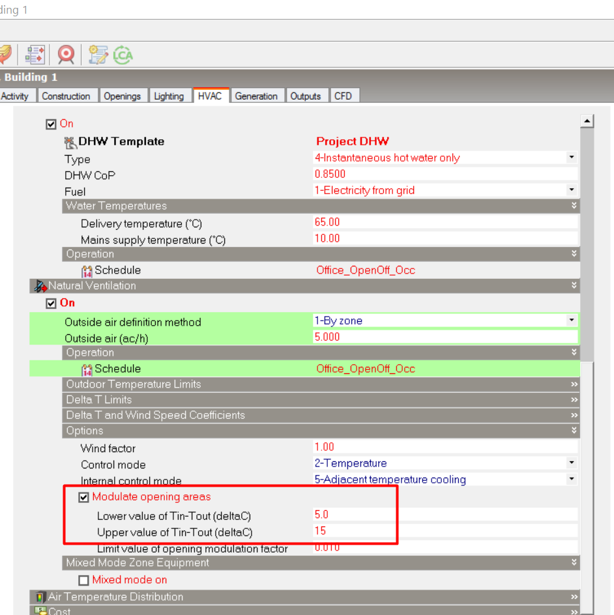
Task: Click the Natural Ventilation header icon
Action: (40, 286)
